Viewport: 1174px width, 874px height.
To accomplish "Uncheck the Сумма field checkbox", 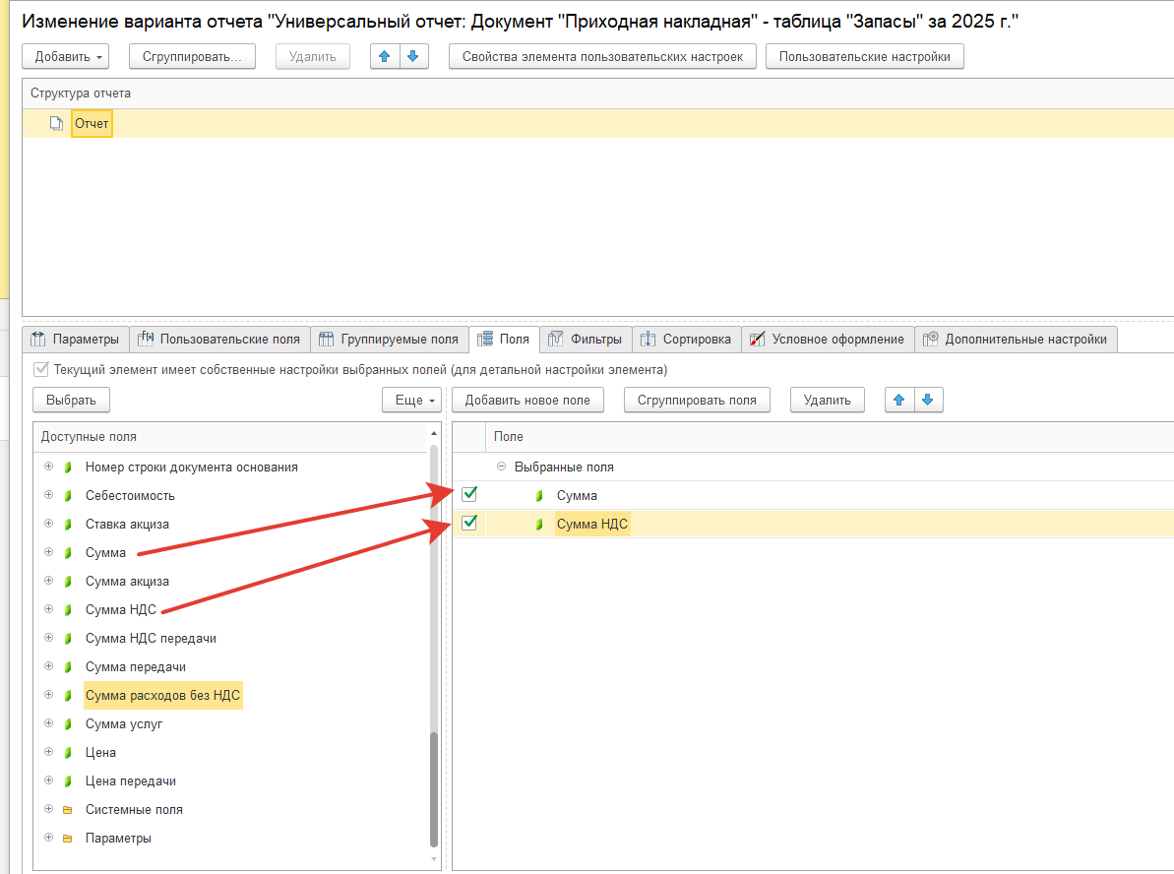I will 469,495.
